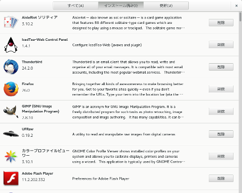Select the UFRaw title text

pos(27,129)
